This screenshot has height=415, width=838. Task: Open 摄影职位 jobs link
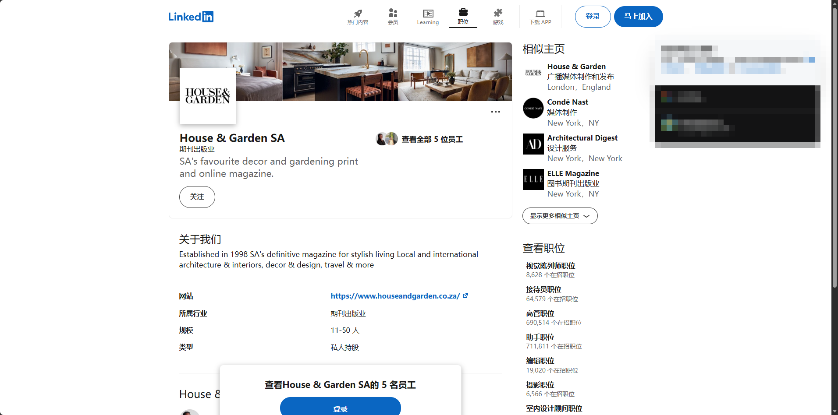click(x=540, y=385)
